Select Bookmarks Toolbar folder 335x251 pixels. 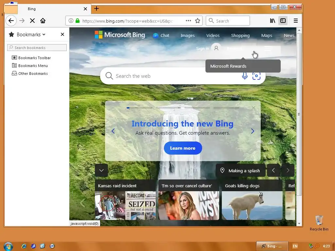(31, 58)
